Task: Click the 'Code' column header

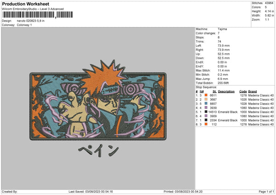Action: pos(243,92)
